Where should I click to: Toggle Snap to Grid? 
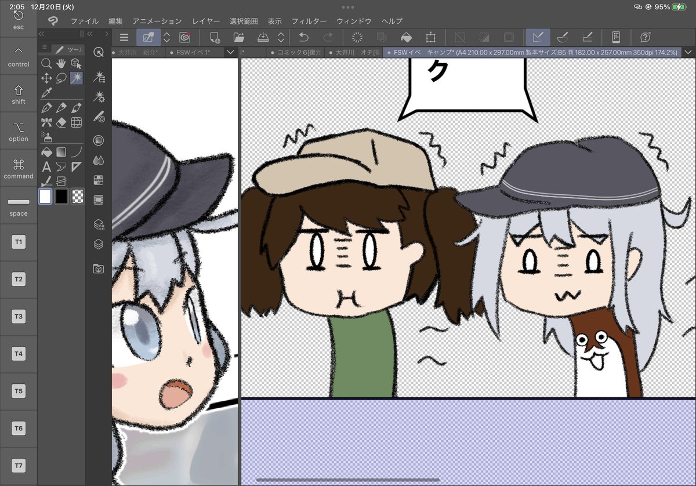587,37
